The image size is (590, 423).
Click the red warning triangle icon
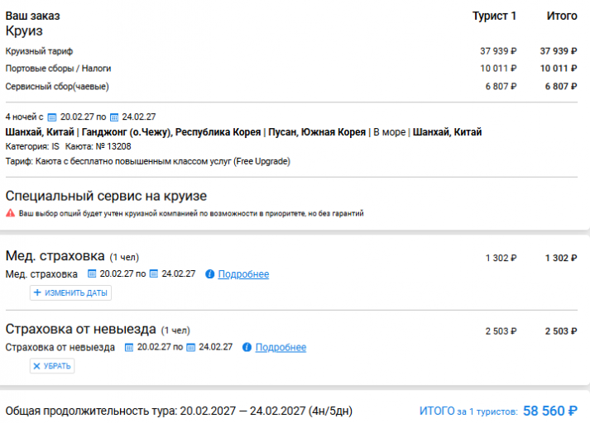coord(11,213)
